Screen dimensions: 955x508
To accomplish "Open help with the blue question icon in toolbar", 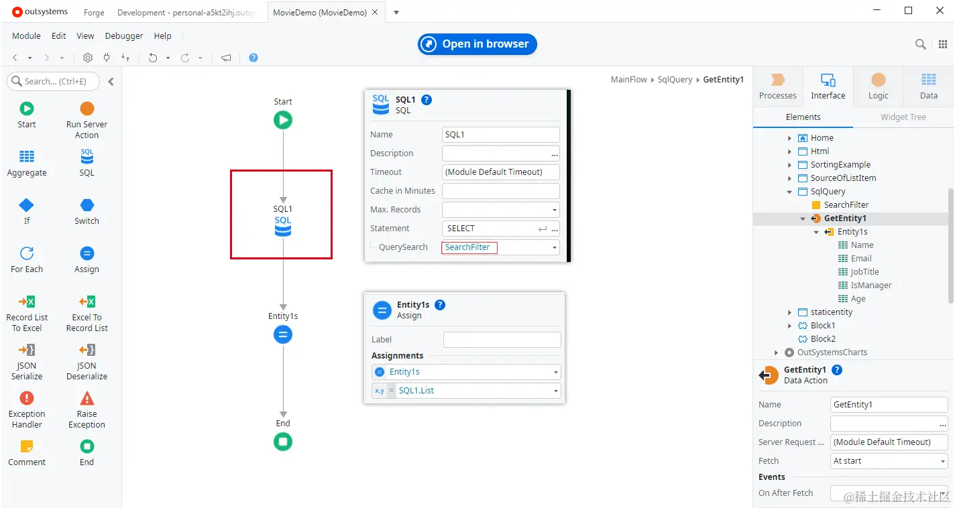I will (254, 58).
